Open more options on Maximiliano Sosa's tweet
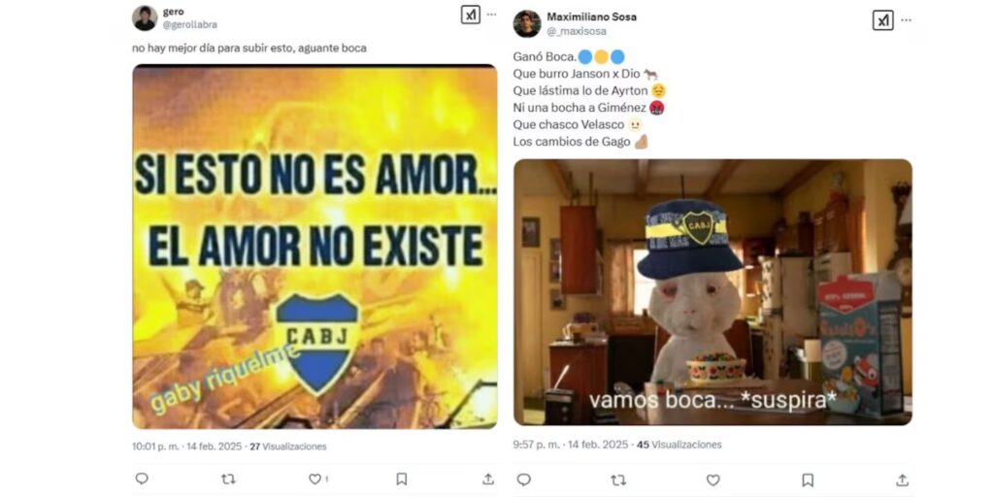The image size is (994, 497). pyautogui.click(x=906, y=20)
